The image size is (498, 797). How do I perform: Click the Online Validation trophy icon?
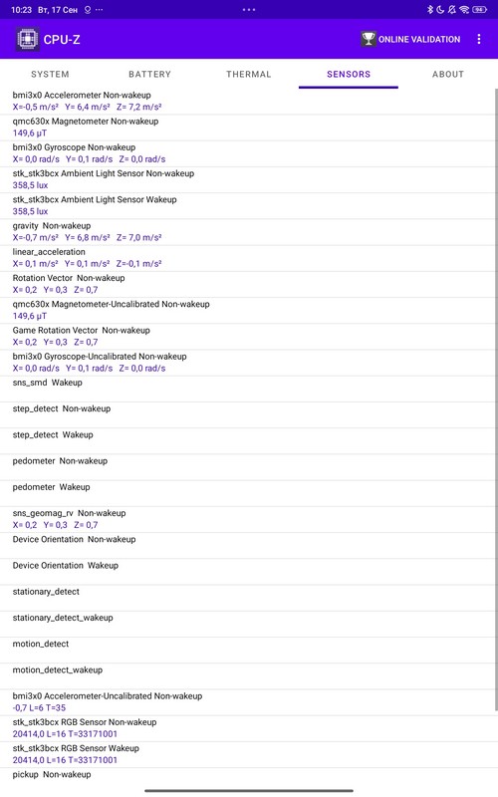click(x=368, y=39)
